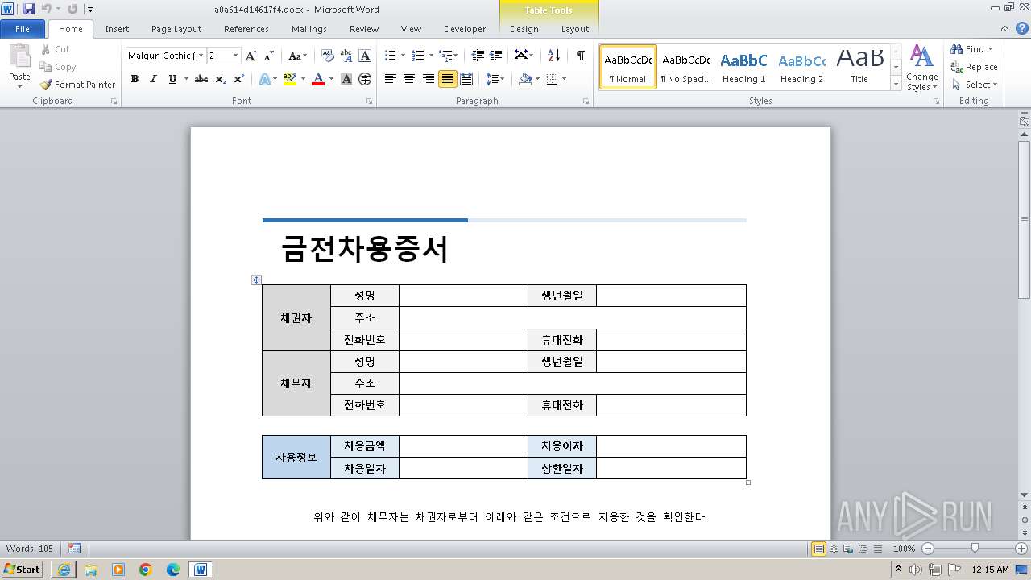
Task: Toggle Align Text Right
Action: point(428,79)
